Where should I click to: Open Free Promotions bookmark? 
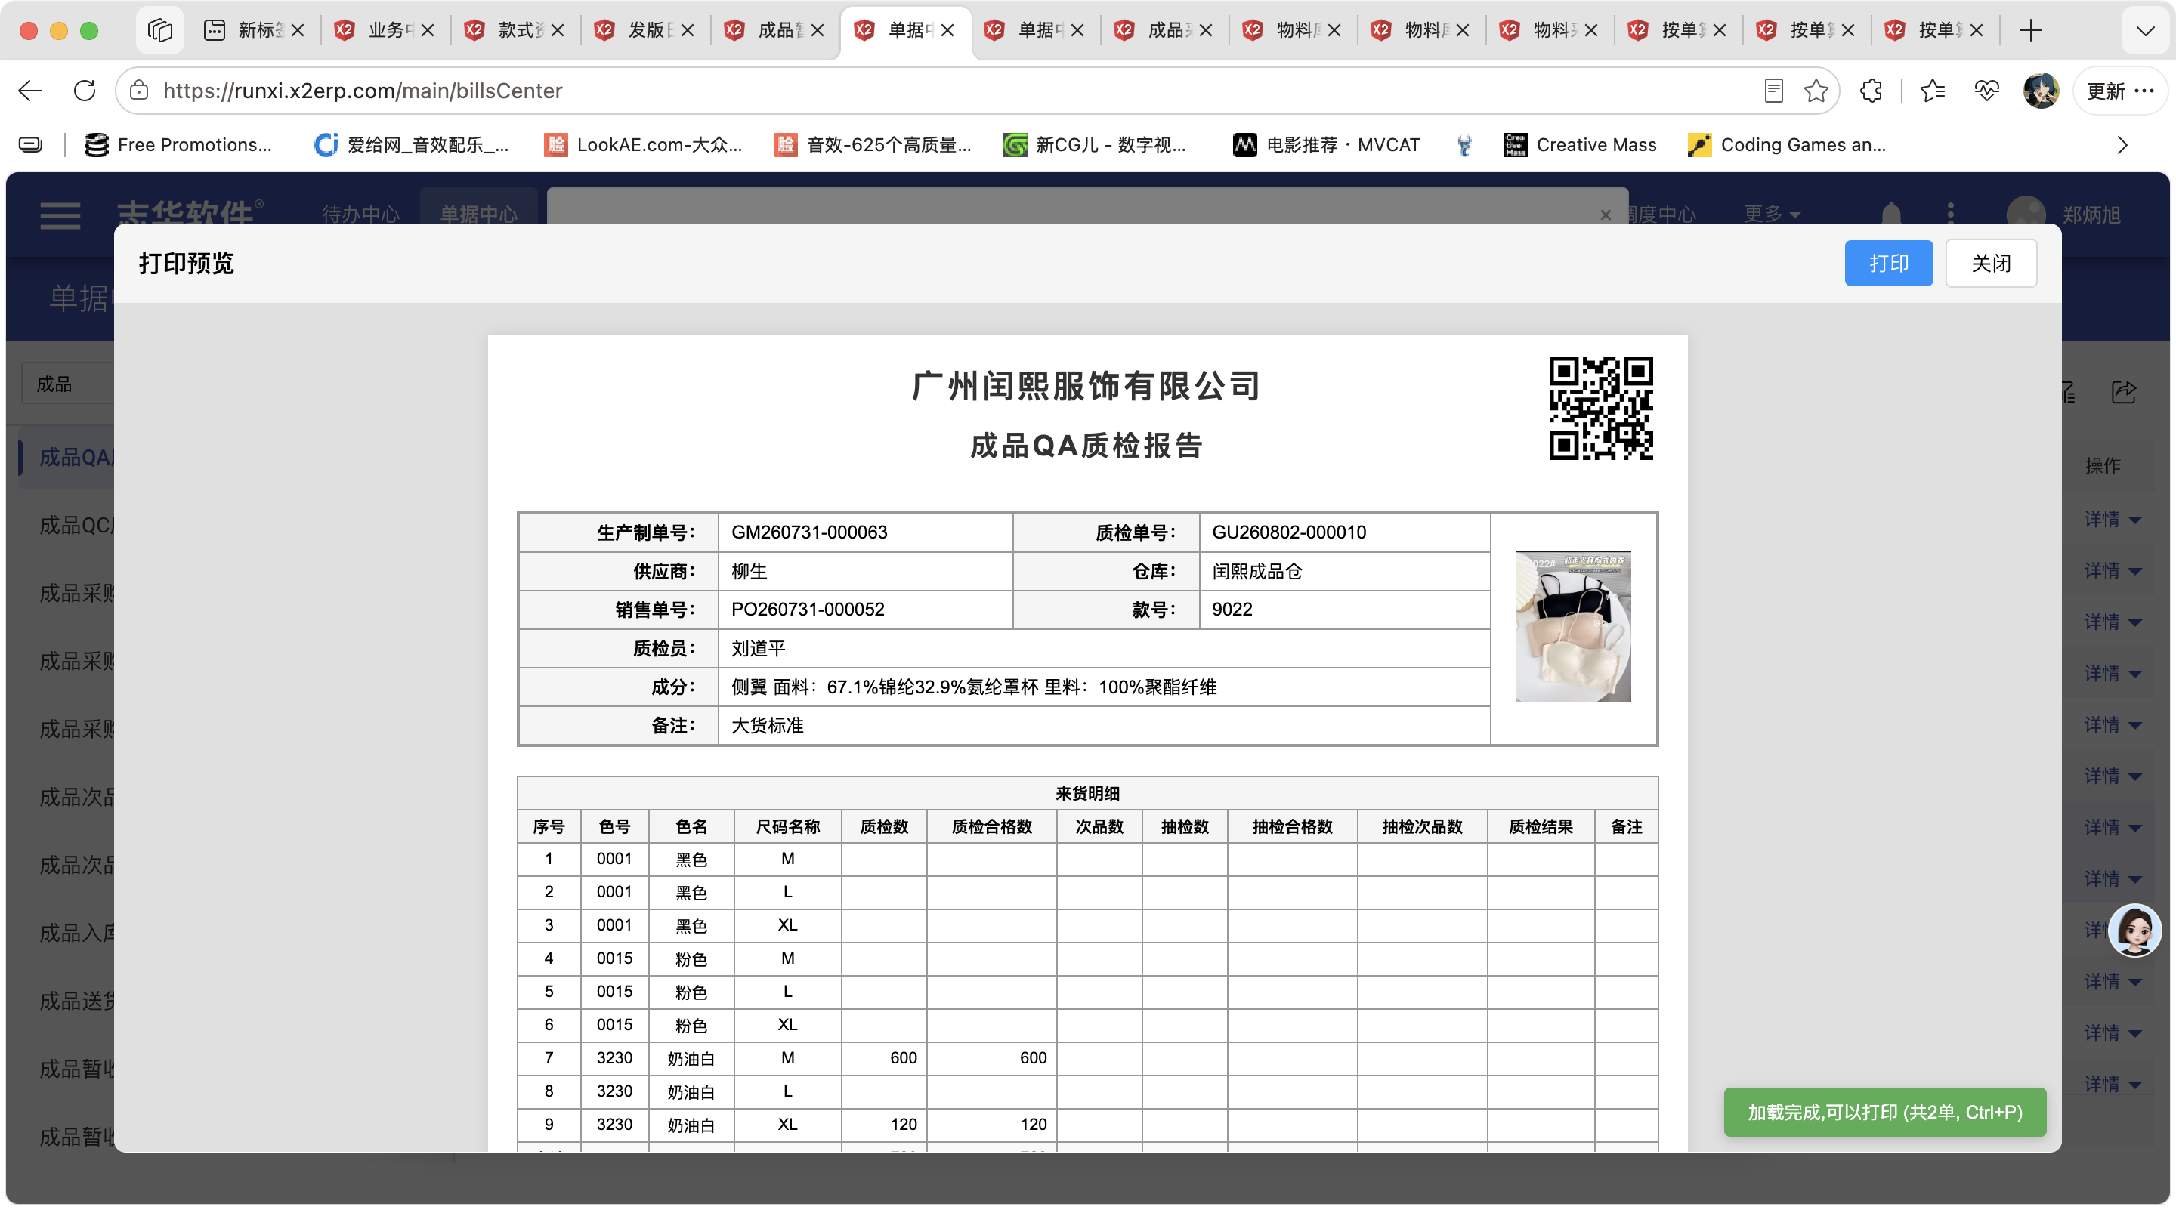(178, 145)
